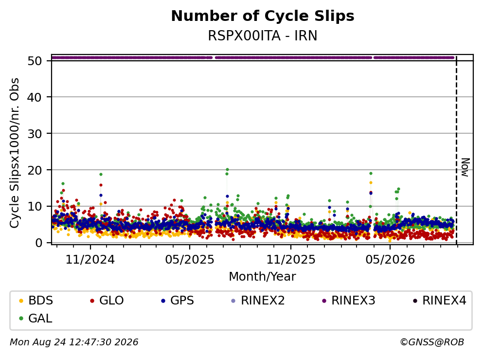Click the green GAL legend marker
The height and width of the screenshot is (357, 483).
pyautogui.click(x=21, y=319)
